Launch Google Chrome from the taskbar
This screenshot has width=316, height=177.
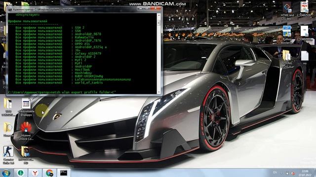pyautogui.click(x=49, y=173)
